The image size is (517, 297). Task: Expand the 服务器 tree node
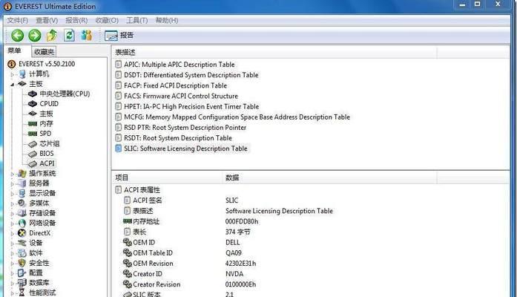pyautogui.click(x=12, y=184)
